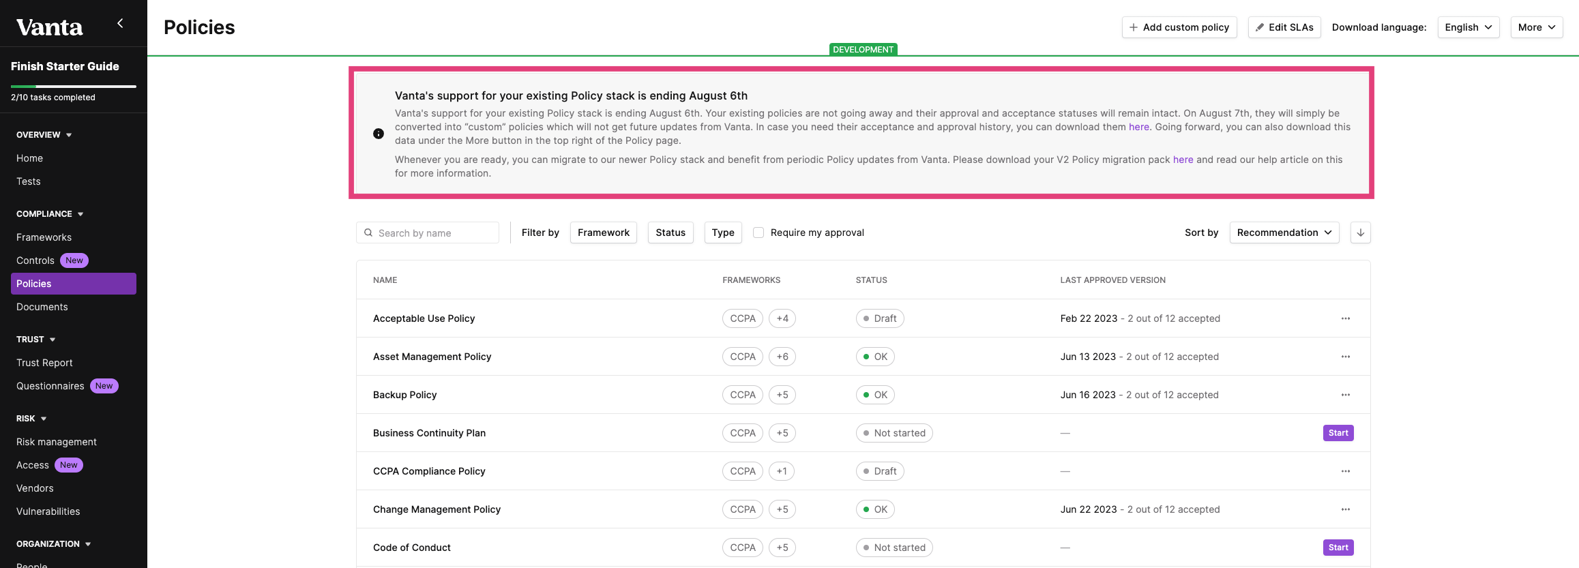The image size is (1579, 568).
Task: Collapse the ORGANIZATION section
Action: point(54,544)
